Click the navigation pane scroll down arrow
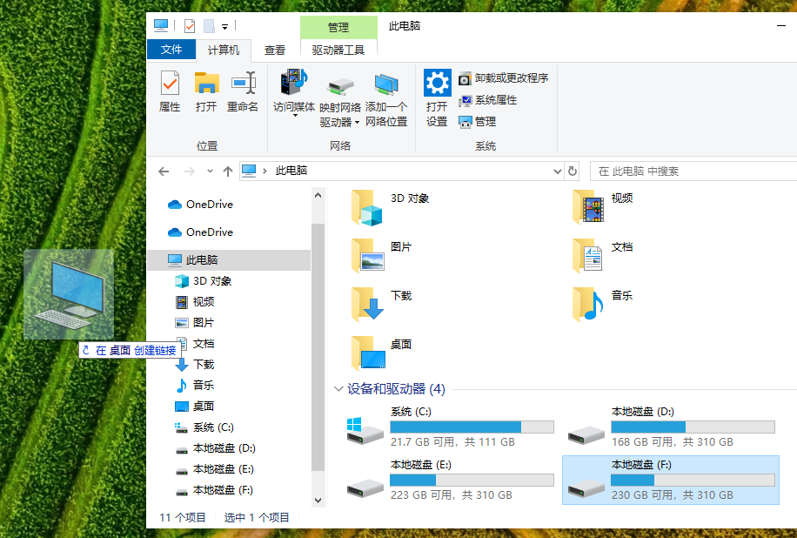Viewport: 797px width, 538px height. coord(318,501)
